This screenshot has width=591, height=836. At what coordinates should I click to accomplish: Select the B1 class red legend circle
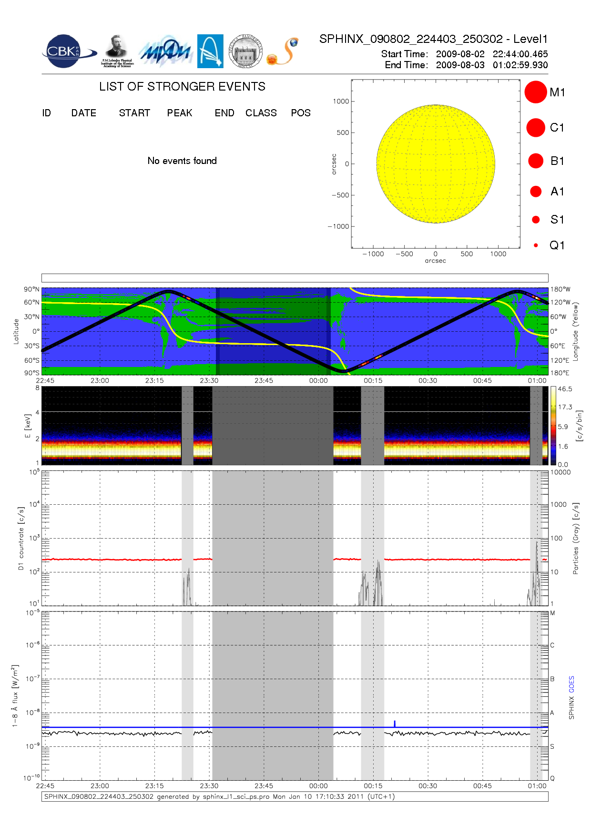click(x=536, y=161)
